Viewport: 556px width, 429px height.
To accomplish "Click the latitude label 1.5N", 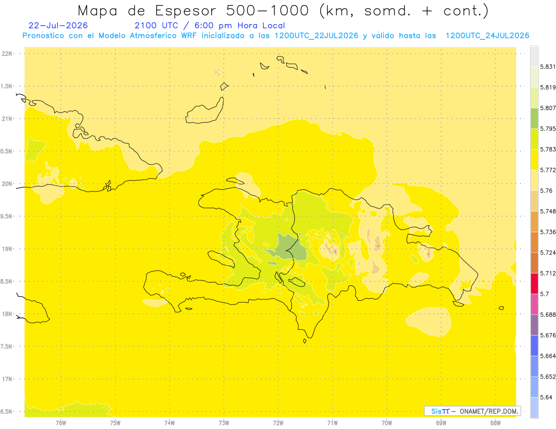I will (7, 86).
